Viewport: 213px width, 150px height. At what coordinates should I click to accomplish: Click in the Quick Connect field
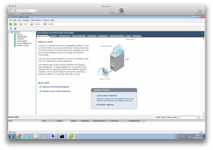25,11
